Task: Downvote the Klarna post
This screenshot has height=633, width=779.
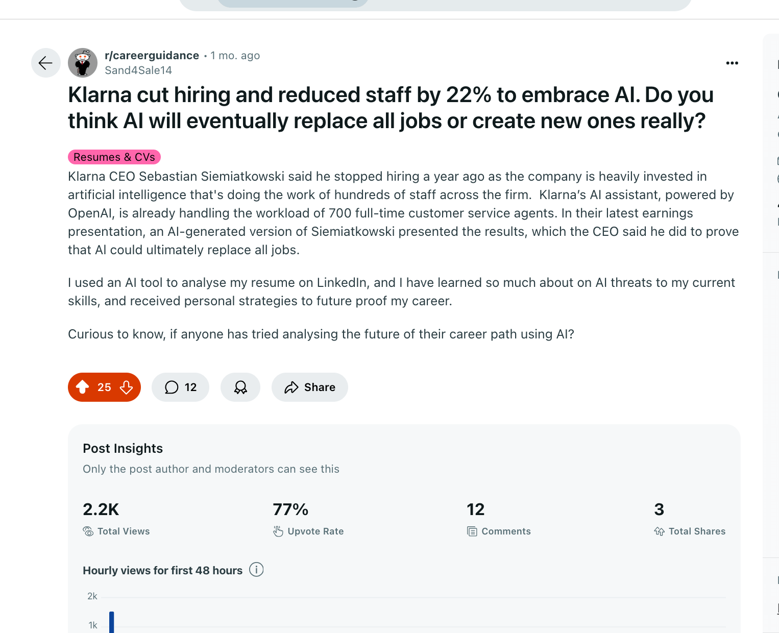Action: (x=127, y=387)
